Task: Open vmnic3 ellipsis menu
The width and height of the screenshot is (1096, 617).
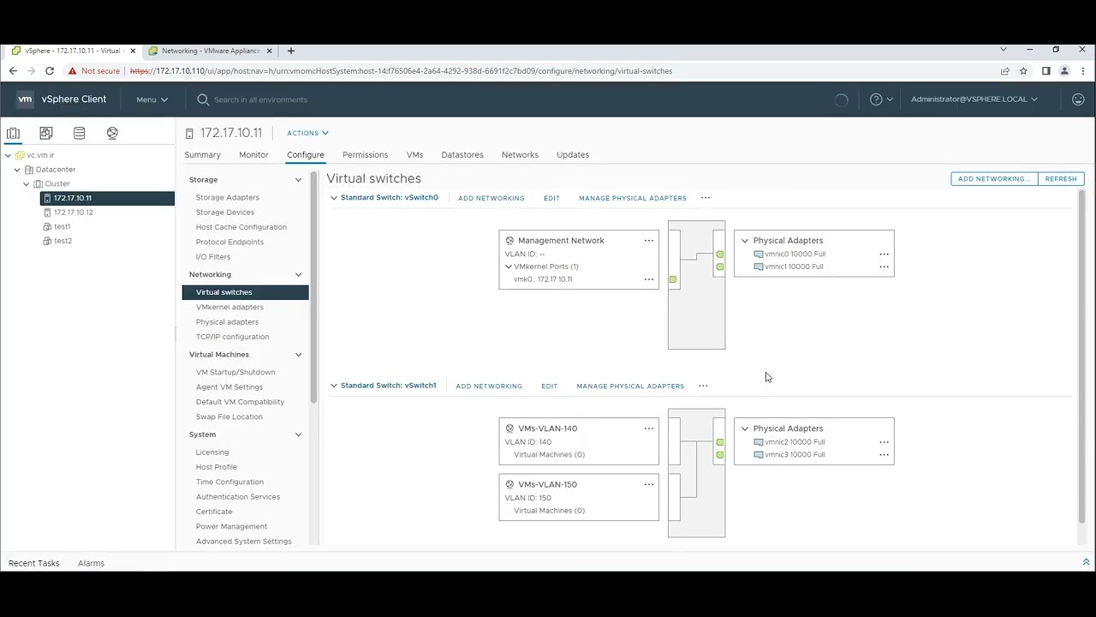Action: (x=885, y=455)
